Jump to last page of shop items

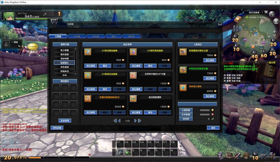(x=140, y=120)
